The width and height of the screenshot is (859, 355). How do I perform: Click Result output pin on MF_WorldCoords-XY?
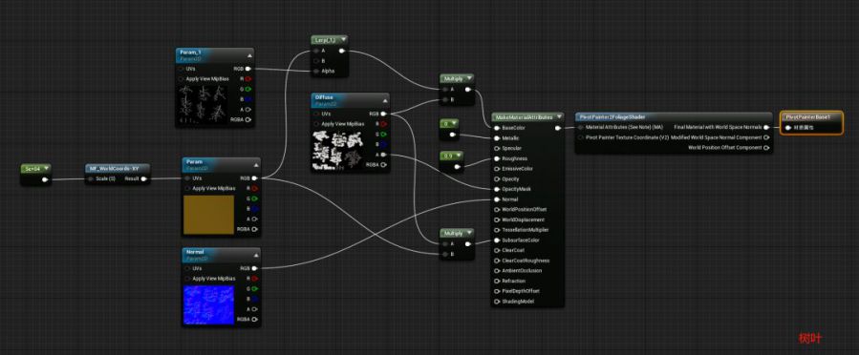[144, 178]
